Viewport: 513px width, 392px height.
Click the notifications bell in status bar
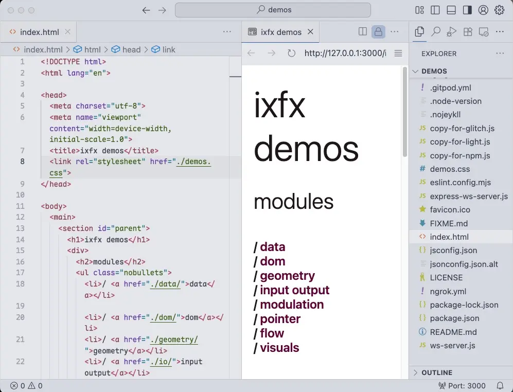500,386
